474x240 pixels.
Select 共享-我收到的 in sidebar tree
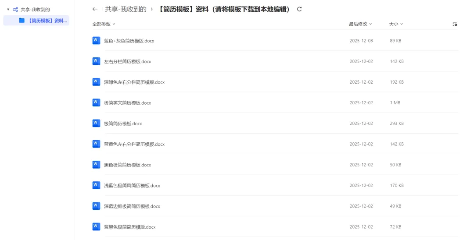click(35, 10)
